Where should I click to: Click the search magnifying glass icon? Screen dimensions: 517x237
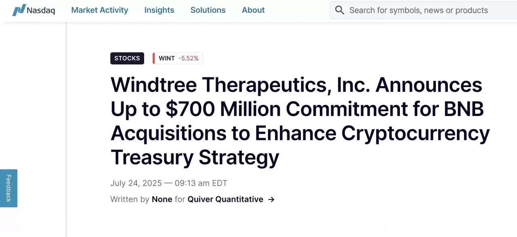[339, 10]
